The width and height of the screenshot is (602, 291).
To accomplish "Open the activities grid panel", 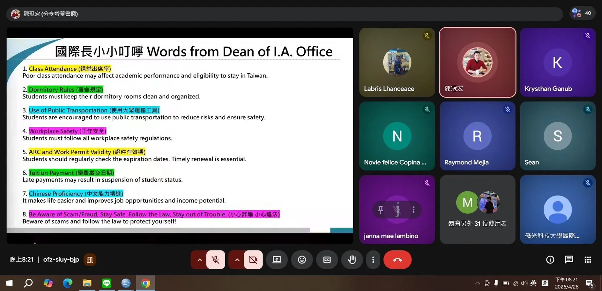I will click(588, 260).
